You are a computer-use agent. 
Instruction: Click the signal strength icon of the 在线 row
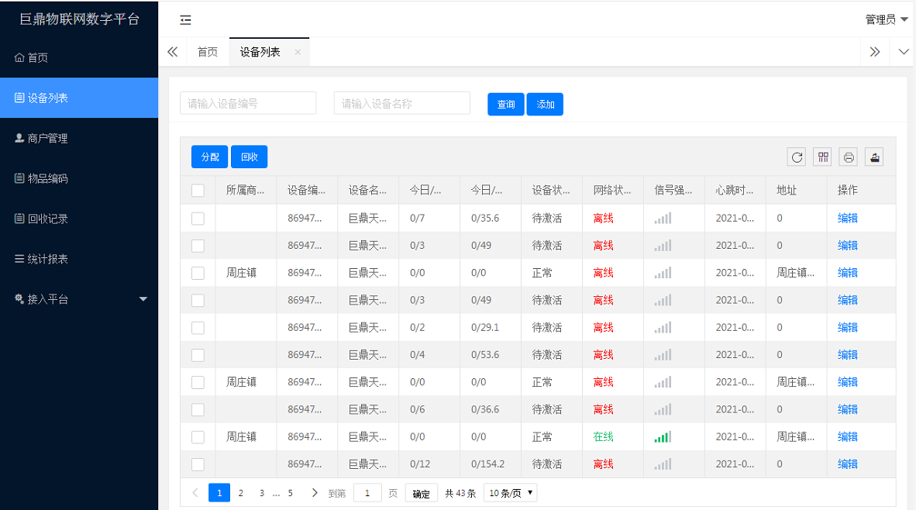pyautogui.click(x=663, y=436)
